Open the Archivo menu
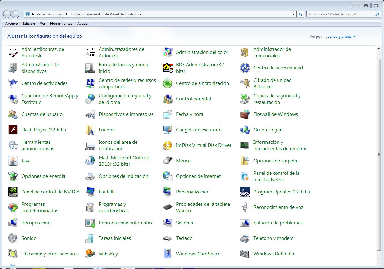Image resolution: width=384 pixels, height=269 pixels. [11, 24]
